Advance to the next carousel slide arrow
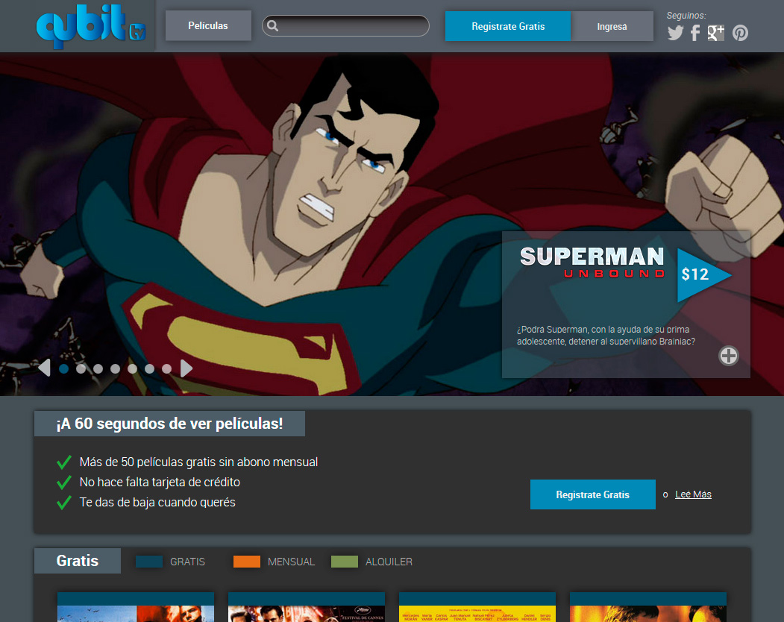Image resolution: width=784 pixels, height=622 pixels. pyautogui.click(x=186, y=368)
